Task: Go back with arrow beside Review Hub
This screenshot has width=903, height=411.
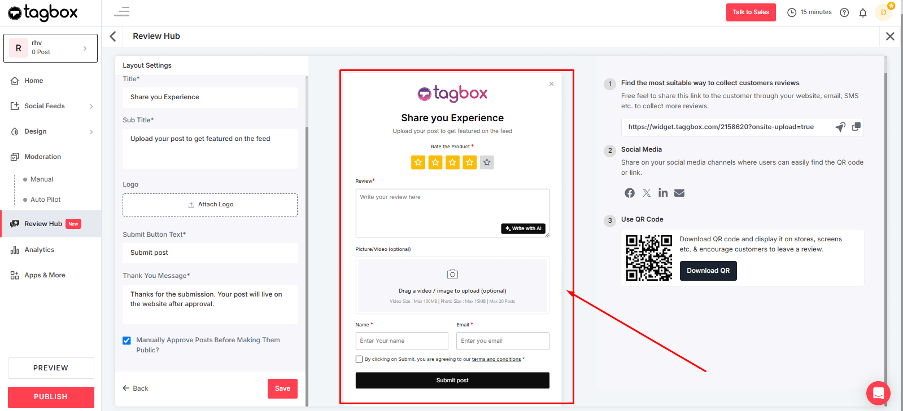Action: [113, 36]
